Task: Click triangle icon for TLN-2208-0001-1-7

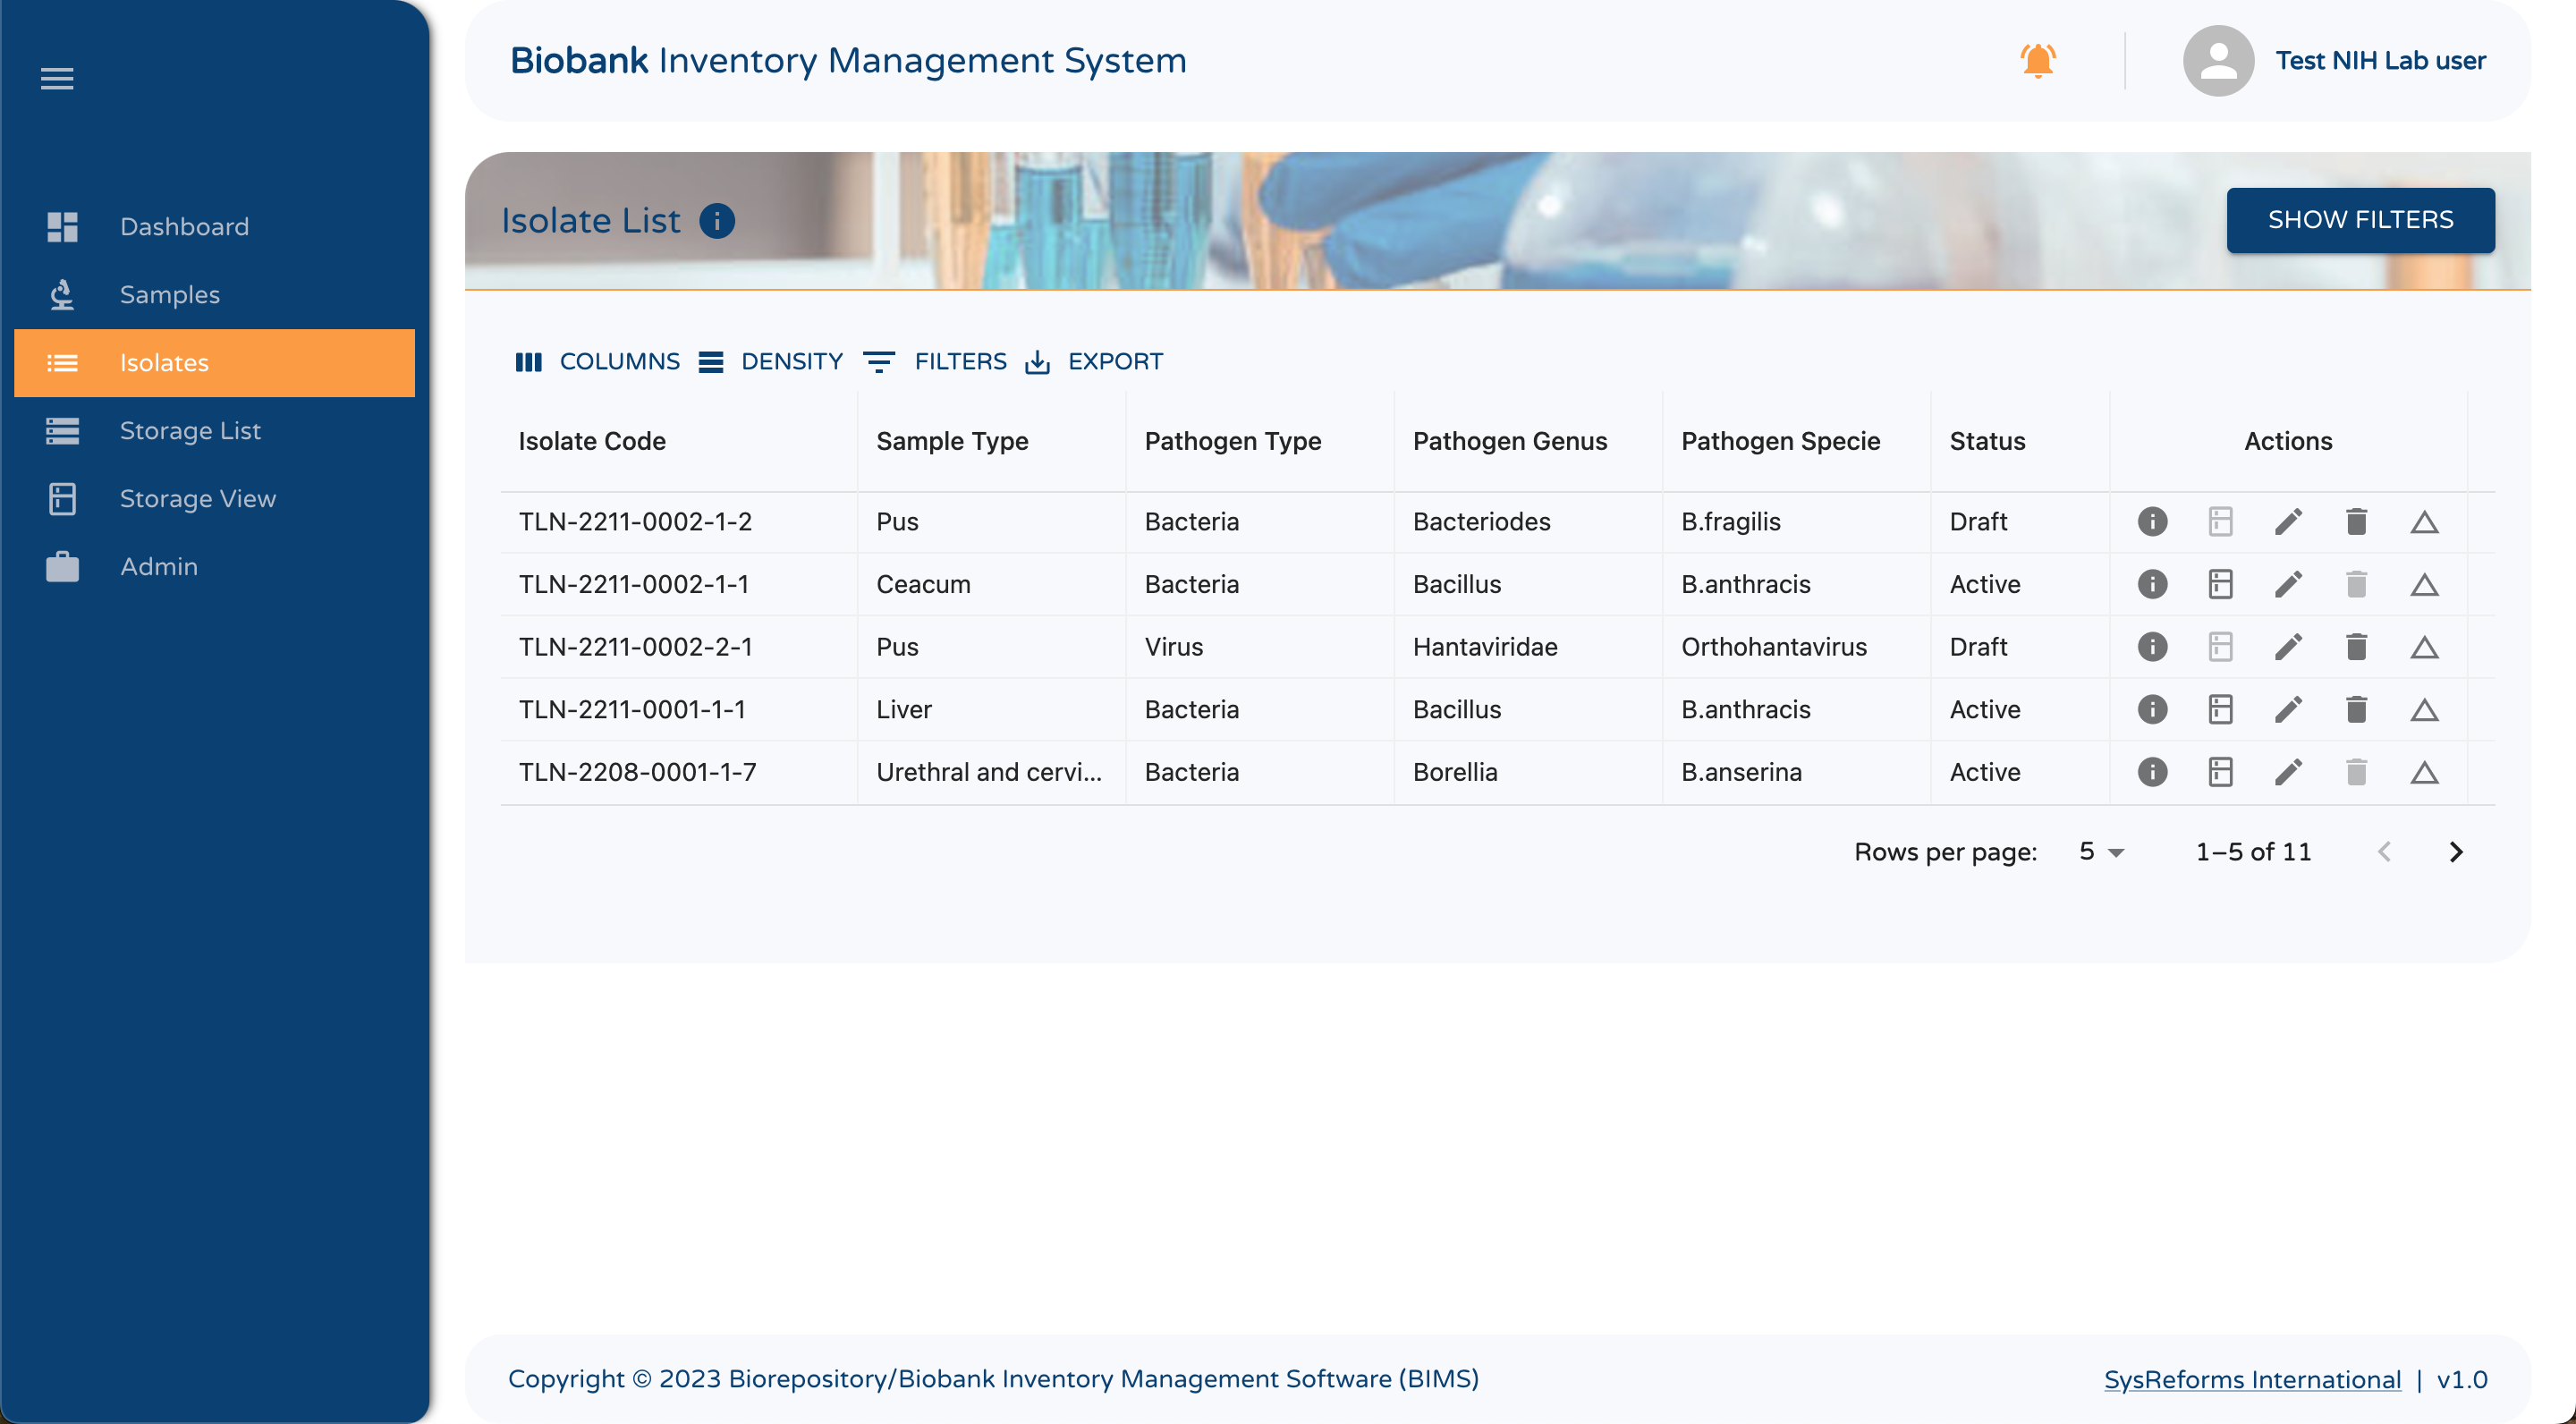Action: point(2424,772)
